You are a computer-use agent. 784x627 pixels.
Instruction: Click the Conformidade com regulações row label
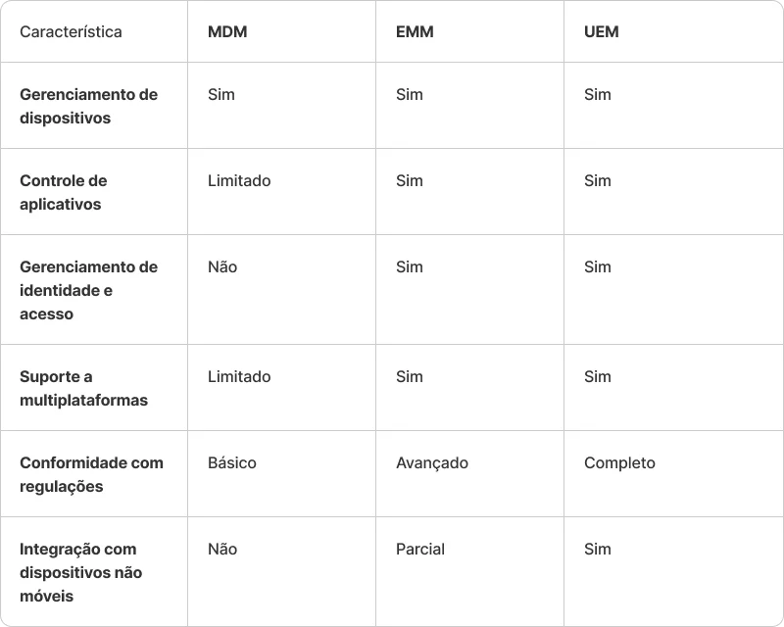[x=91, y=474]
